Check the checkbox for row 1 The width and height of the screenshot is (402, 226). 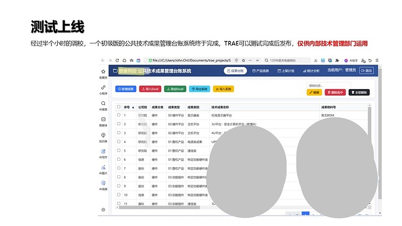(x=119, y=115)
